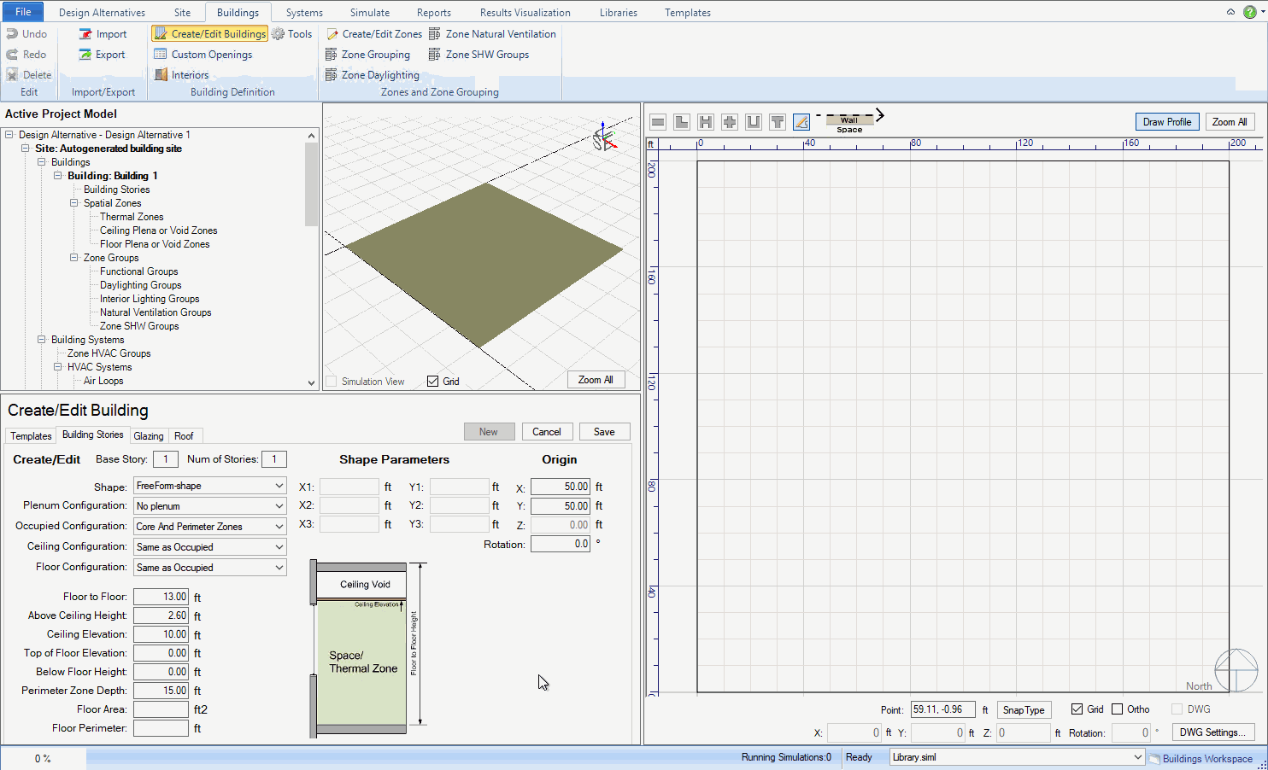Select the freeform pencil profile icon
The image size is (1268, 770).
coord(801,122)
